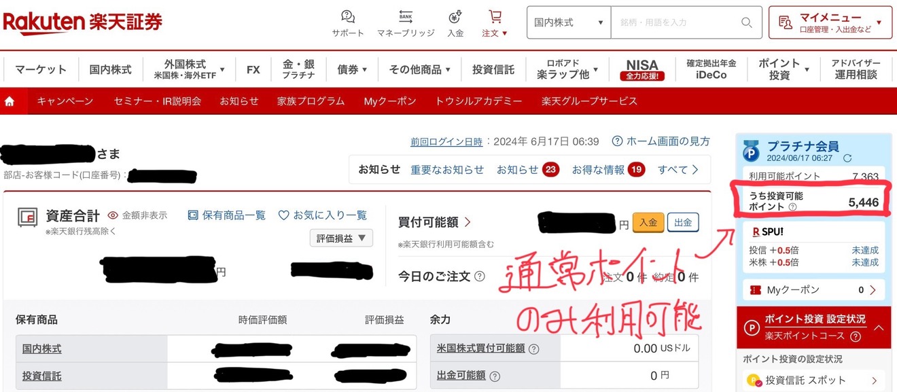897x392 pixels.
Task: Click the search magnifier icon
Action: point(747,22)
